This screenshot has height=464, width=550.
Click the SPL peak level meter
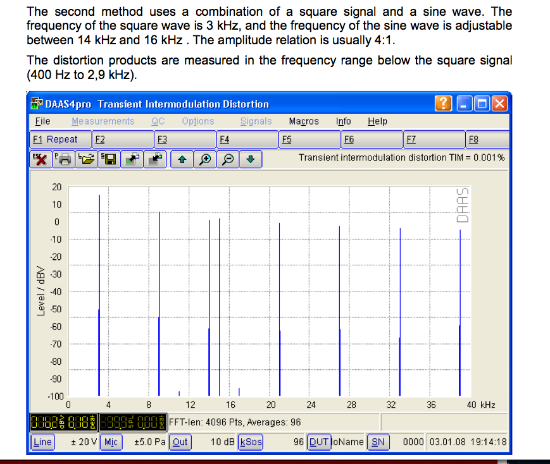point(132,422)
